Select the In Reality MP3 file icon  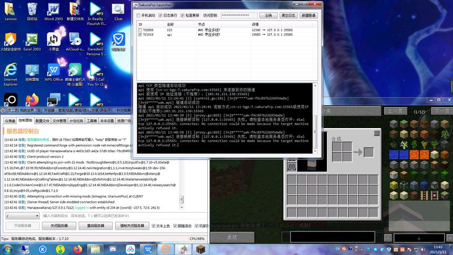tap(96, 14)
